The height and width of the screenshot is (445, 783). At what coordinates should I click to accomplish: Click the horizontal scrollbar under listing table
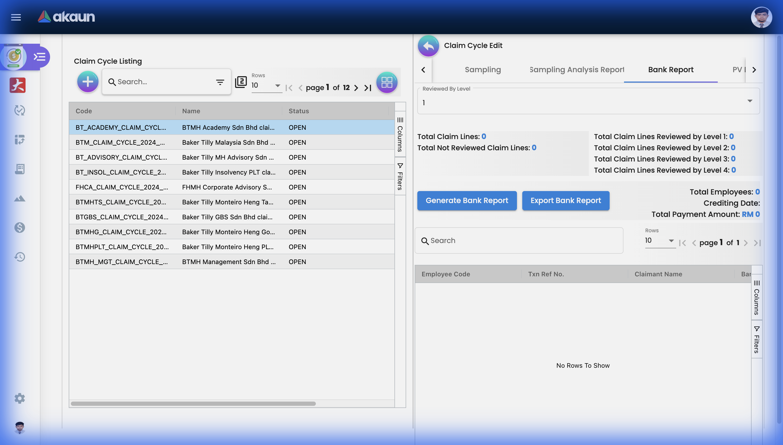(193, 404)
